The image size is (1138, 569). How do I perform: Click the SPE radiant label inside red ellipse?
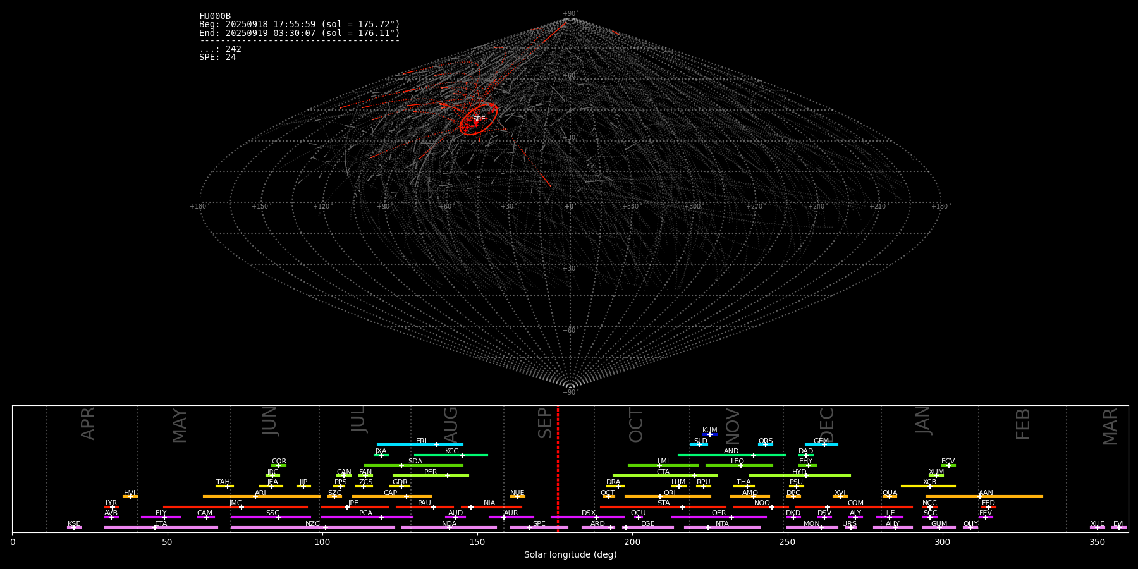pyautogui.click(x=479, y=119)
